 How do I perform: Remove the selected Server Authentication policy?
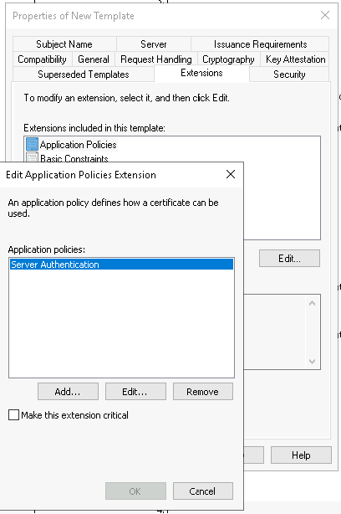tap(203, 392)
